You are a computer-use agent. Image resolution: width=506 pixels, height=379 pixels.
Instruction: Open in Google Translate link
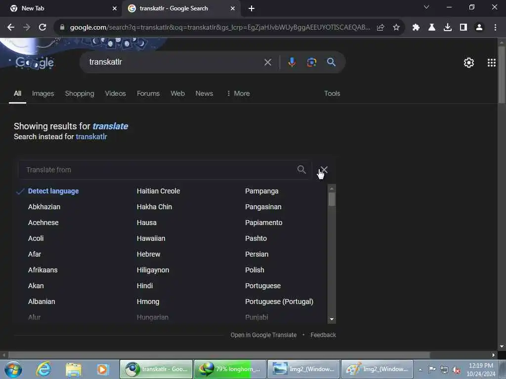pos(263,335)
